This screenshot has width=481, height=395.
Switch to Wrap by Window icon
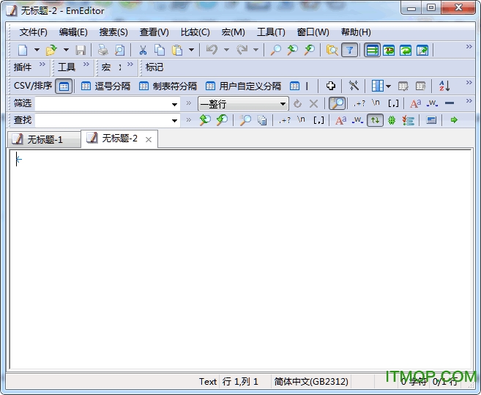tap(406, 50)
